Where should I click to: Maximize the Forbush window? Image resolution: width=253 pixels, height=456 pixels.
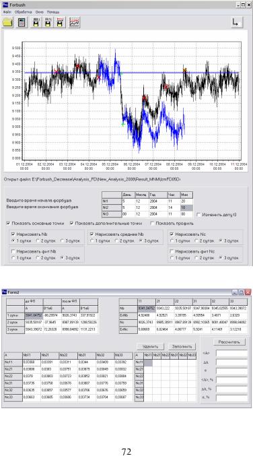point(242,5)
